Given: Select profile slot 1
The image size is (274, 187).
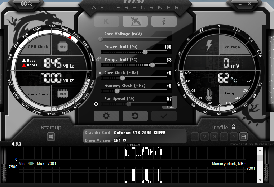Looking at the screenshot, I should point(195,137).
